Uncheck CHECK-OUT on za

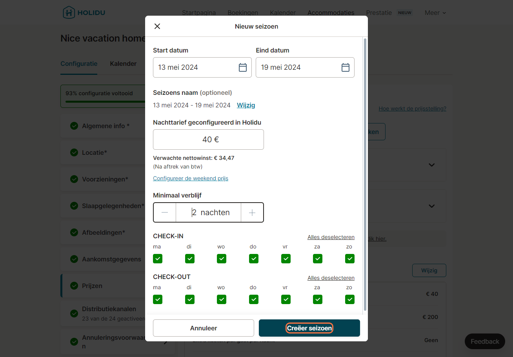(x=318, y=299)
